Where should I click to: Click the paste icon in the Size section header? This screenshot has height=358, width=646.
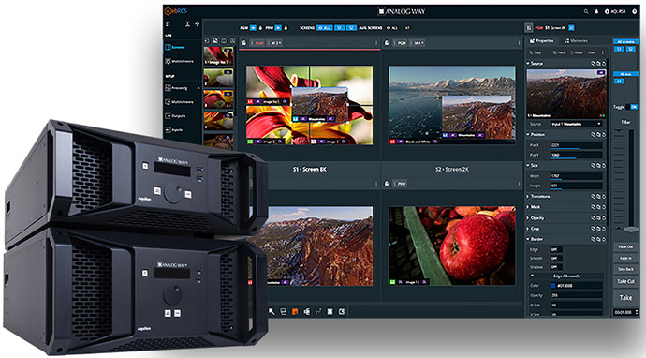coord(598,165)
